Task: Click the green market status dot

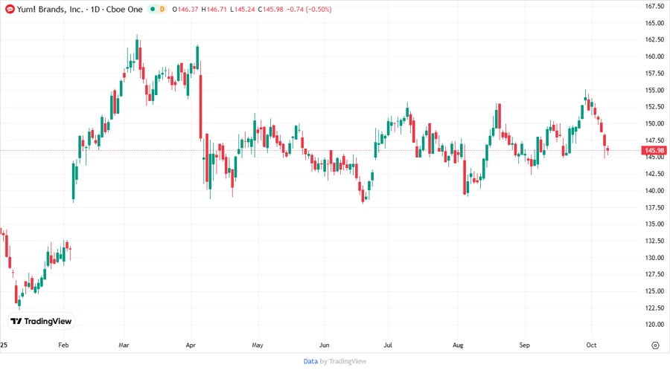Action: coord(153,10)
